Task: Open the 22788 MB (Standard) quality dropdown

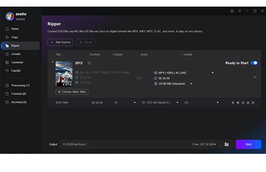Action: (x=191, y=84)
